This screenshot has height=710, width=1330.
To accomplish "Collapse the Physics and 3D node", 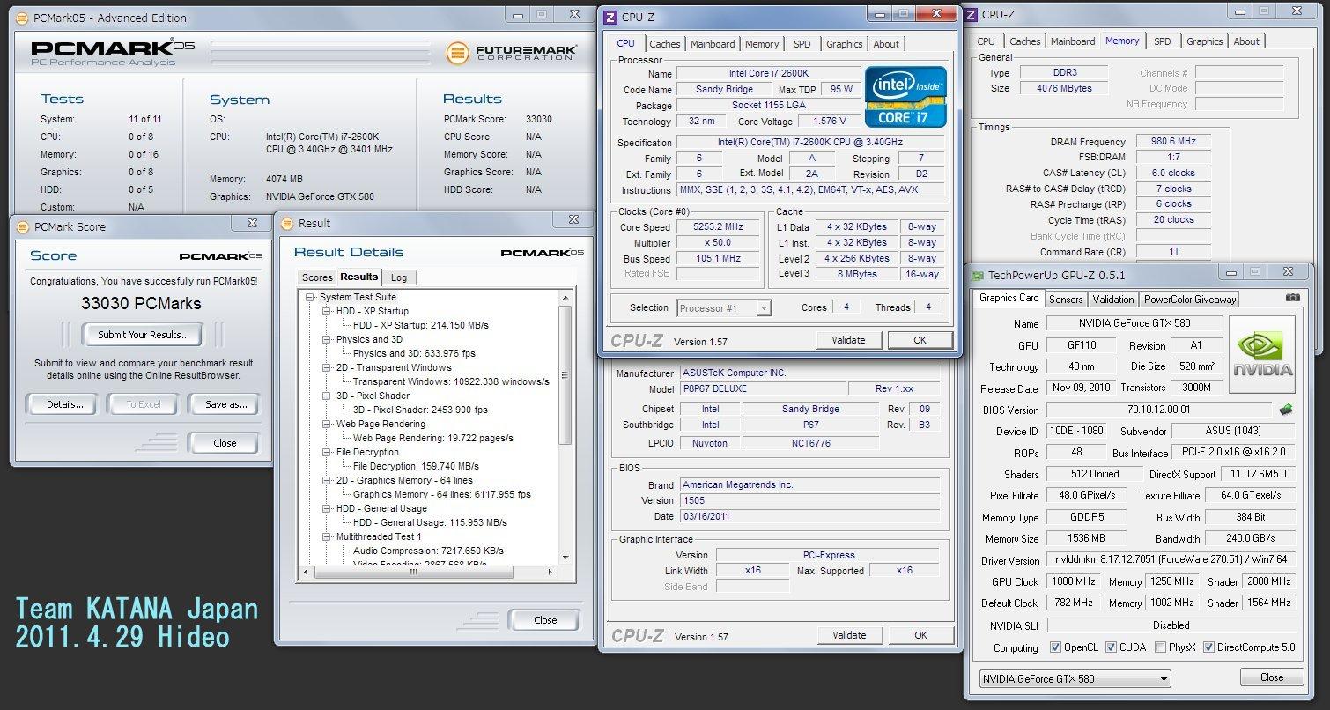I will 327,340.
